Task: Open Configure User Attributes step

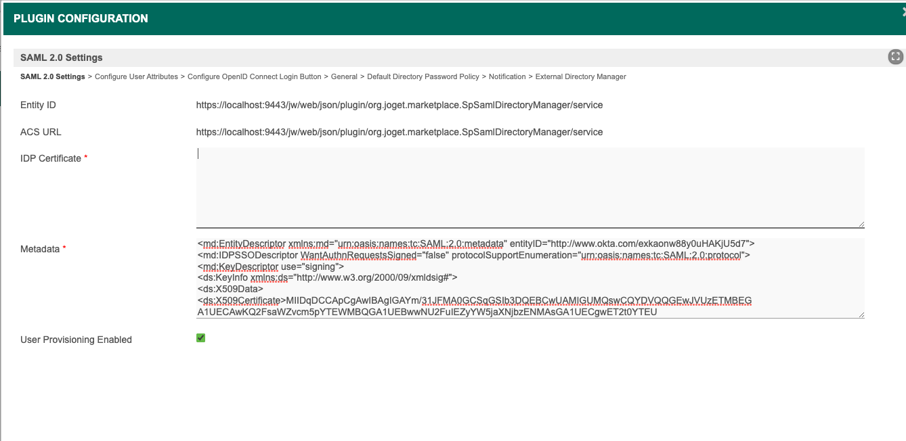Action: (136, 76)
